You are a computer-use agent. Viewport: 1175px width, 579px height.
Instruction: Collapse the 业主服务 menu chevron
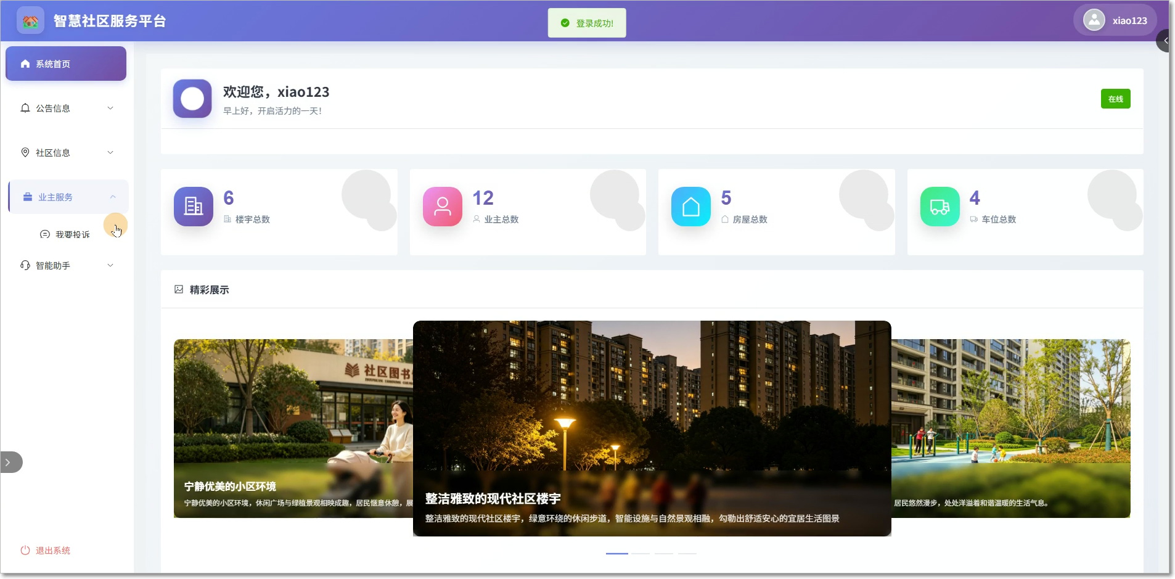pyautogui.click(x=113, y=197)
